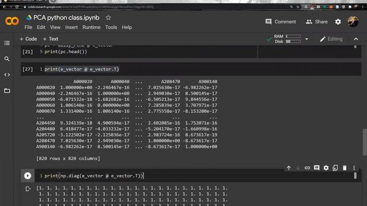Viewport: 367px width, 206px height.
Task: Click the np.diag code line
Action: 94,176
